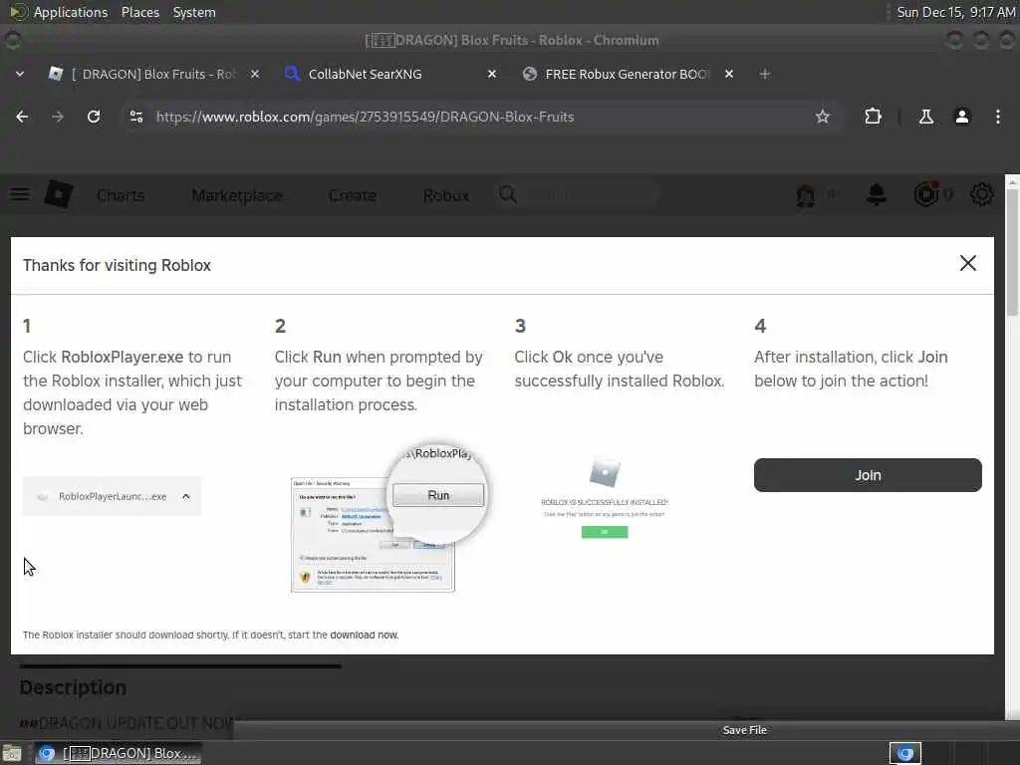Click the Roblox search field
1020x765 pixels.
579,194
